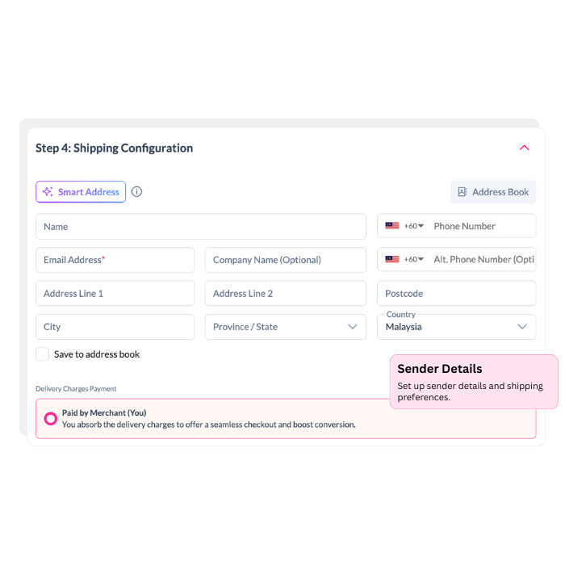This screenshot has width=565, height=565.
Task: Click Malaysia flag in Alt. Phone field
Action: pyautogui.click(x=392, y=259)
